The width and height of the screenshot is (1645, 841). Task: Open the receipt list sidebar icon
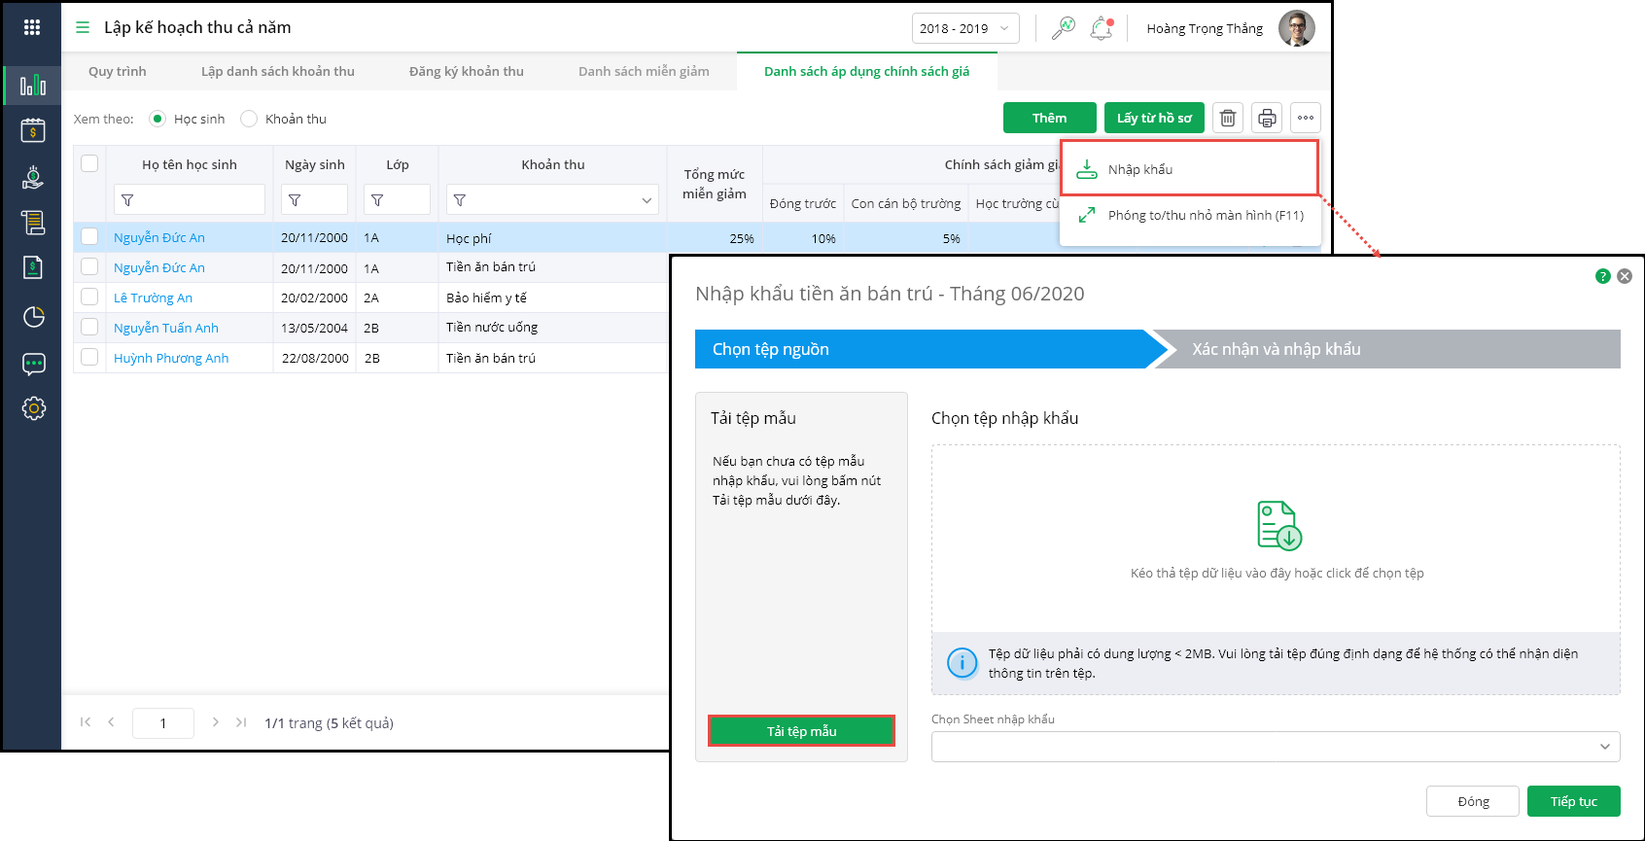coord(33,223)
